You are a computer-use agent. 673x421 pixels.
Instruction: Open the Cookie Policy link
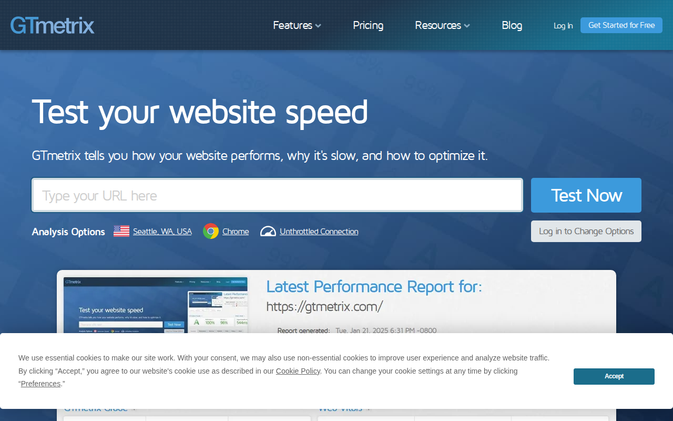tap(298, 371)
